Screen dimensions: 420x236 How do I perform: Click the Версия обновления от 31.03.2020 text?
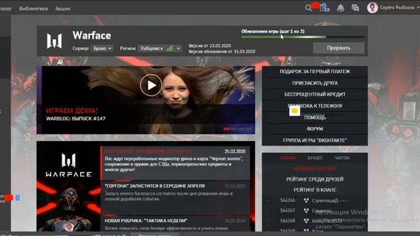click(x=222, y=51)
